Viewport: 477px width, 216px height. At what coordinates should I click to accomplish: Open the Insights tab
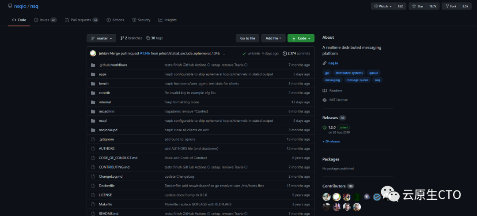(x=167, y=20)
